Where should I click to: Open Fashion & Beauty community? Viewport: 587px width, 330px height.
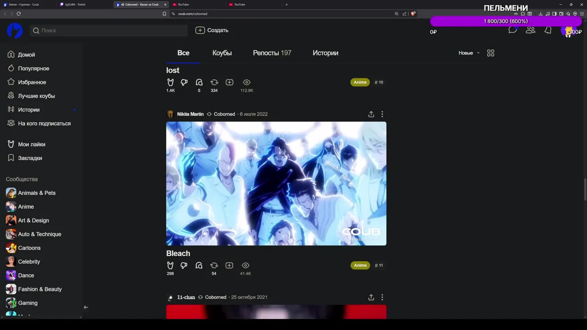coord(34,289)
